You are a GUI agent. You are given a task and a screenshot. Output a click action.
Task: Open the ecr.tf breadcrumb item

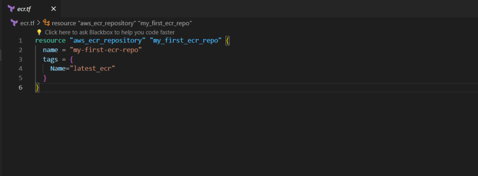(27, 23)
